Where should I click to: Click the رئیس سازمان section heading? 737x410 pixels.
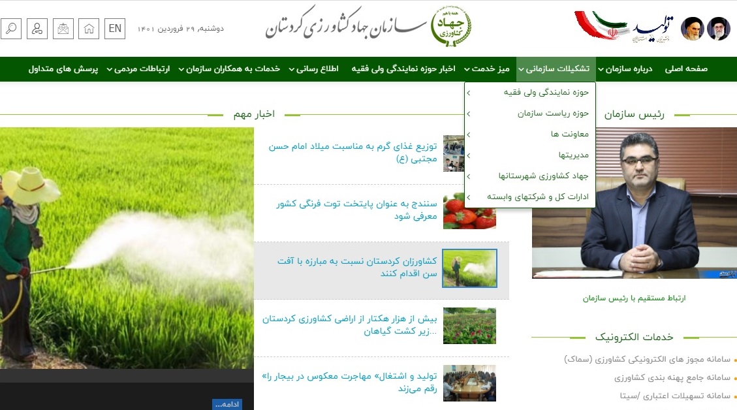click(634, 114)
